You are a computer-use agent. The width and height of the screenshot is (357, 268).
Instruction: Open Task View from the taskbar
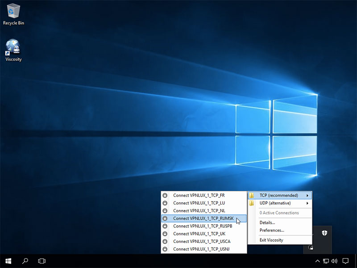[x=42, y=261]
